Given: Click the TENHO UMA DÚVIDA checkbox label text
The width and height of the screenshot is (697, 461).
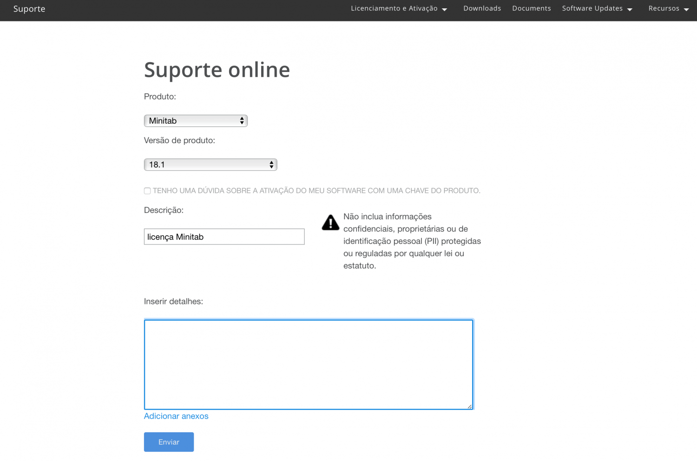Looking at the screenshot, I should pos(316,191).
